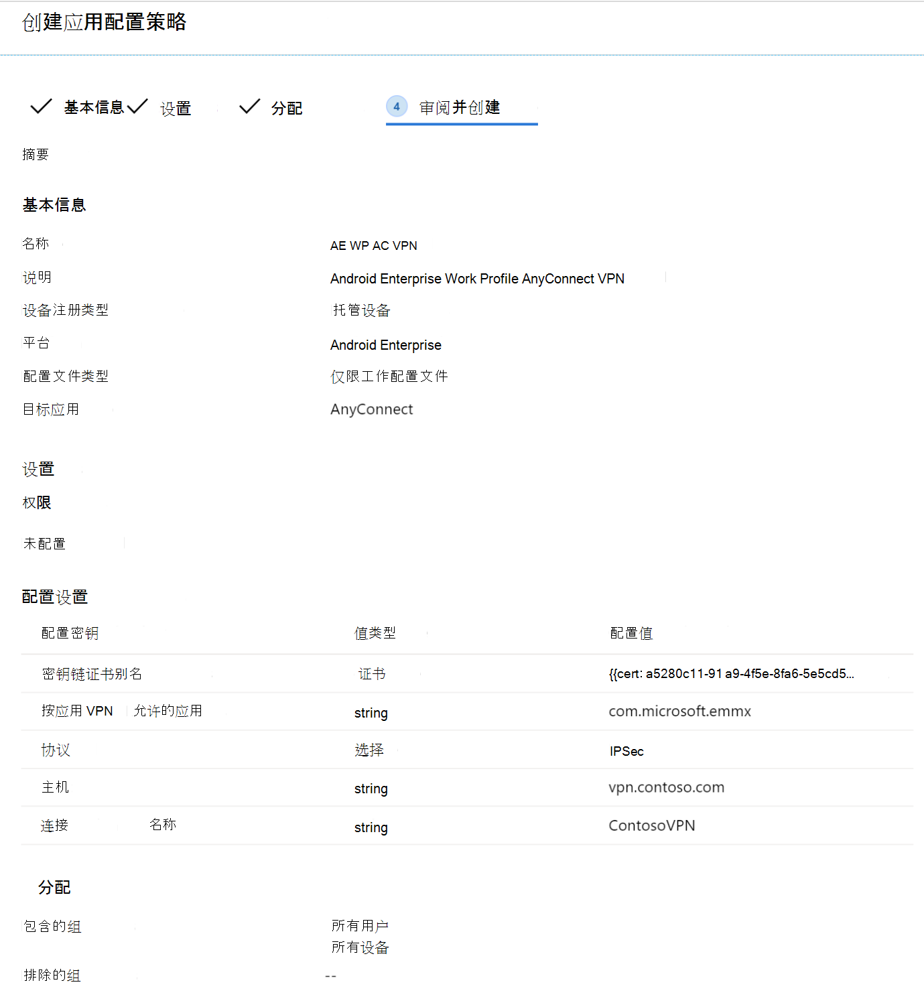The height and width of the screenshot is (1007, 924).
Task: Select the 密钥链证书别名 row key
Action: (x=92, y=674)
